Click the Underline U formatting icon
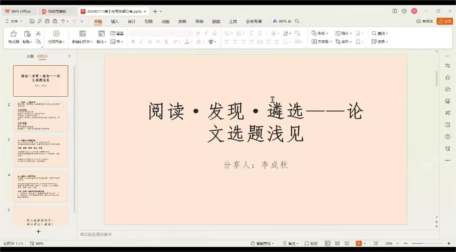Image resolution: width=456 pixels, height=252 pixels. [x=149, y=41]
